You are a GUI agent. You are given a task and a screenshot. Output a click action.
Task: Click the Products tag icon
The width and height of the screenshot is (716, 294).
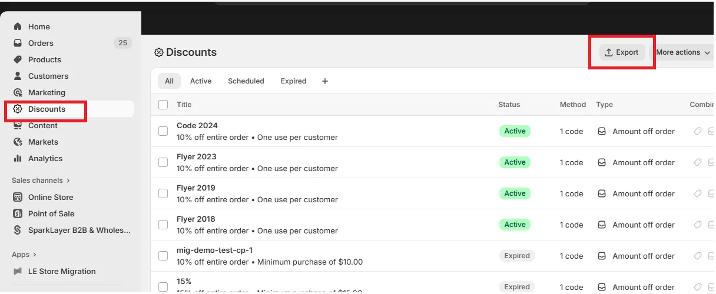click(18, 59)
